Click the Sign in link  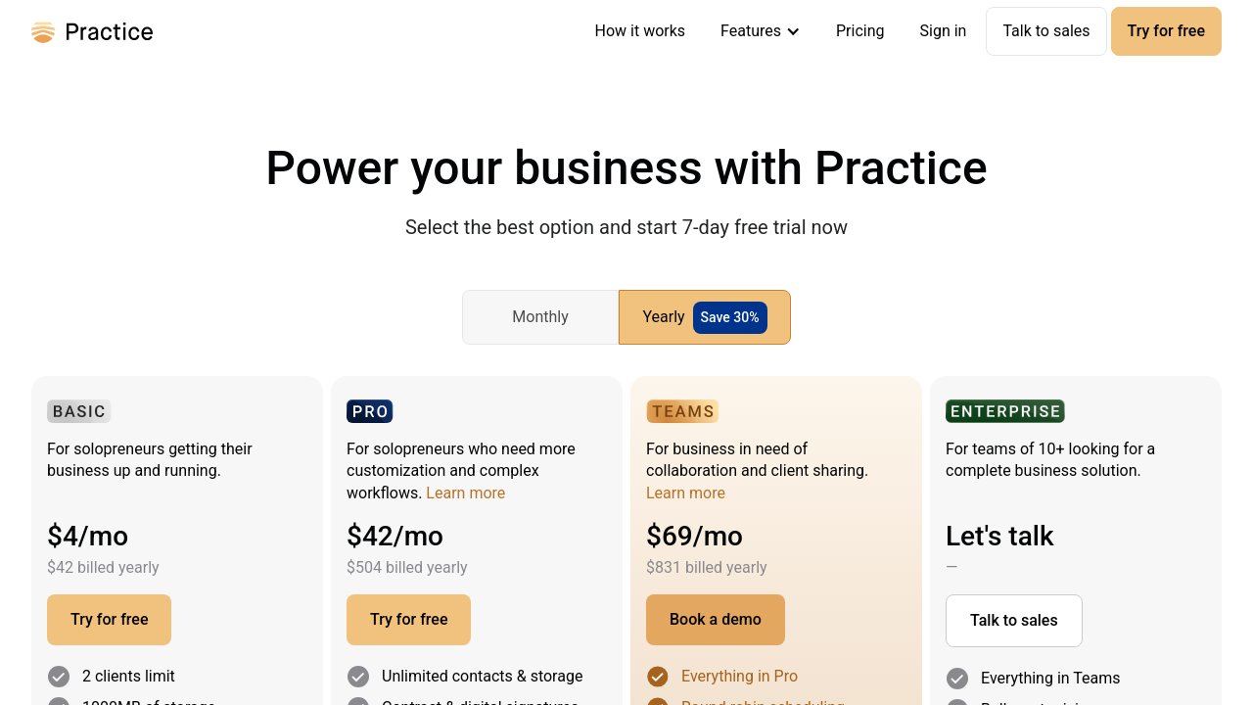[x=943, y=31]
